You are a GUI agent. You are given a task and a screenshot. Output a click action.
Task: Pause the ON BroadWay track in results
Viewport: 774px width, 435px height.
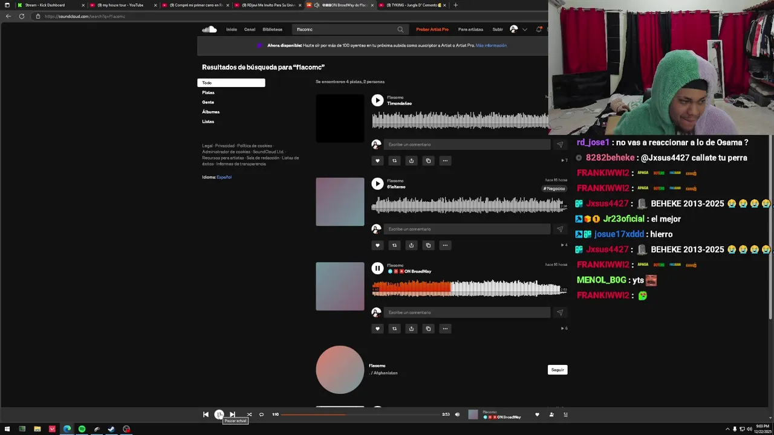pyautogui.click(x=377, y=268)
